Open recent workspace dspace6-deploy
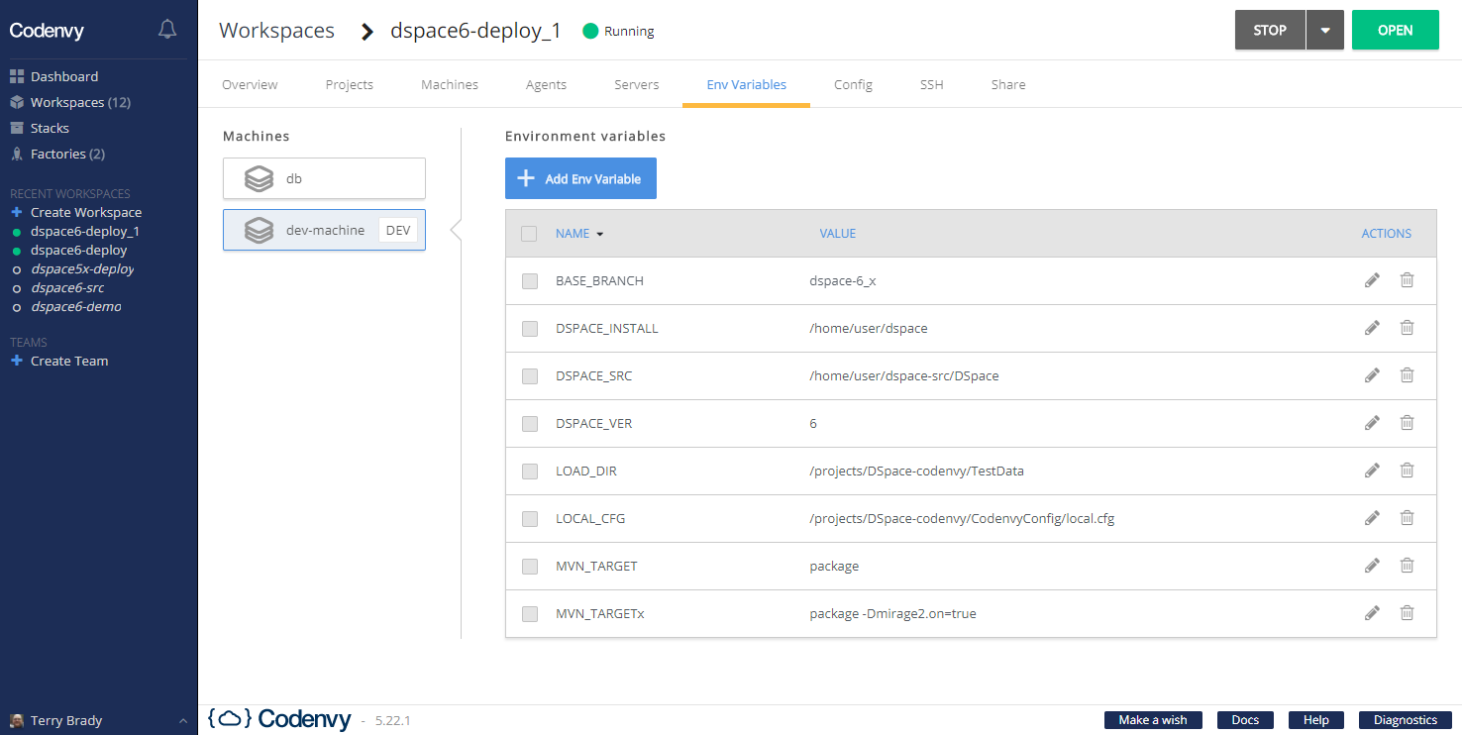This screenshot has width=1462, height=735. click(x=79, y=250)
